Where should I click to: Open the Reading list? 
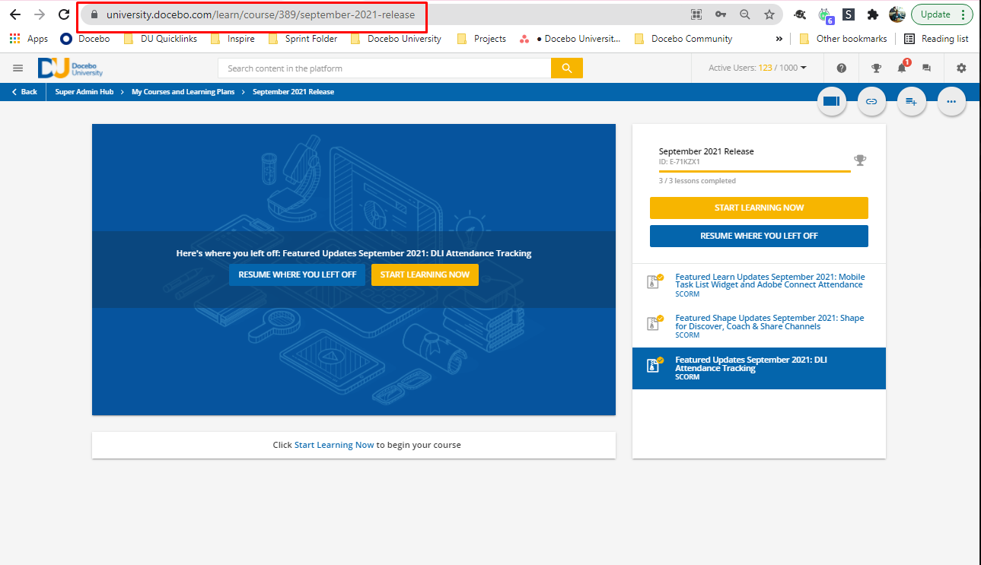[936, 39]
